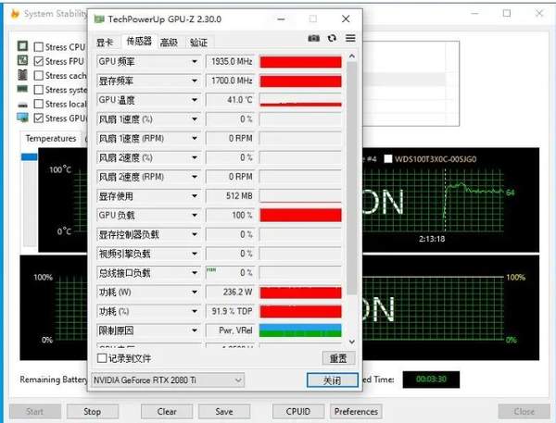
Task: Click the Stop button in AIDA64
Action: coord(92,411)
